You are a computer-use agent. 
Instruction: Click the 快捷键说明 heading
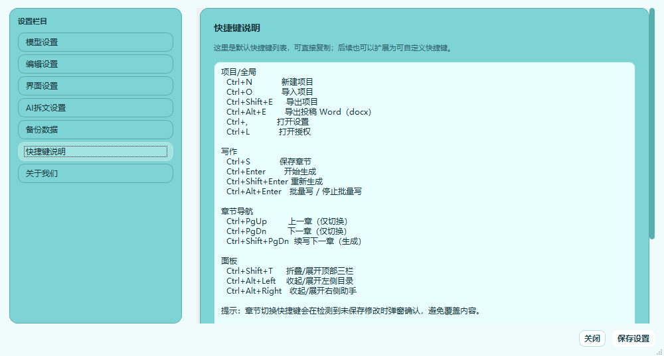[x=237, y=29]
